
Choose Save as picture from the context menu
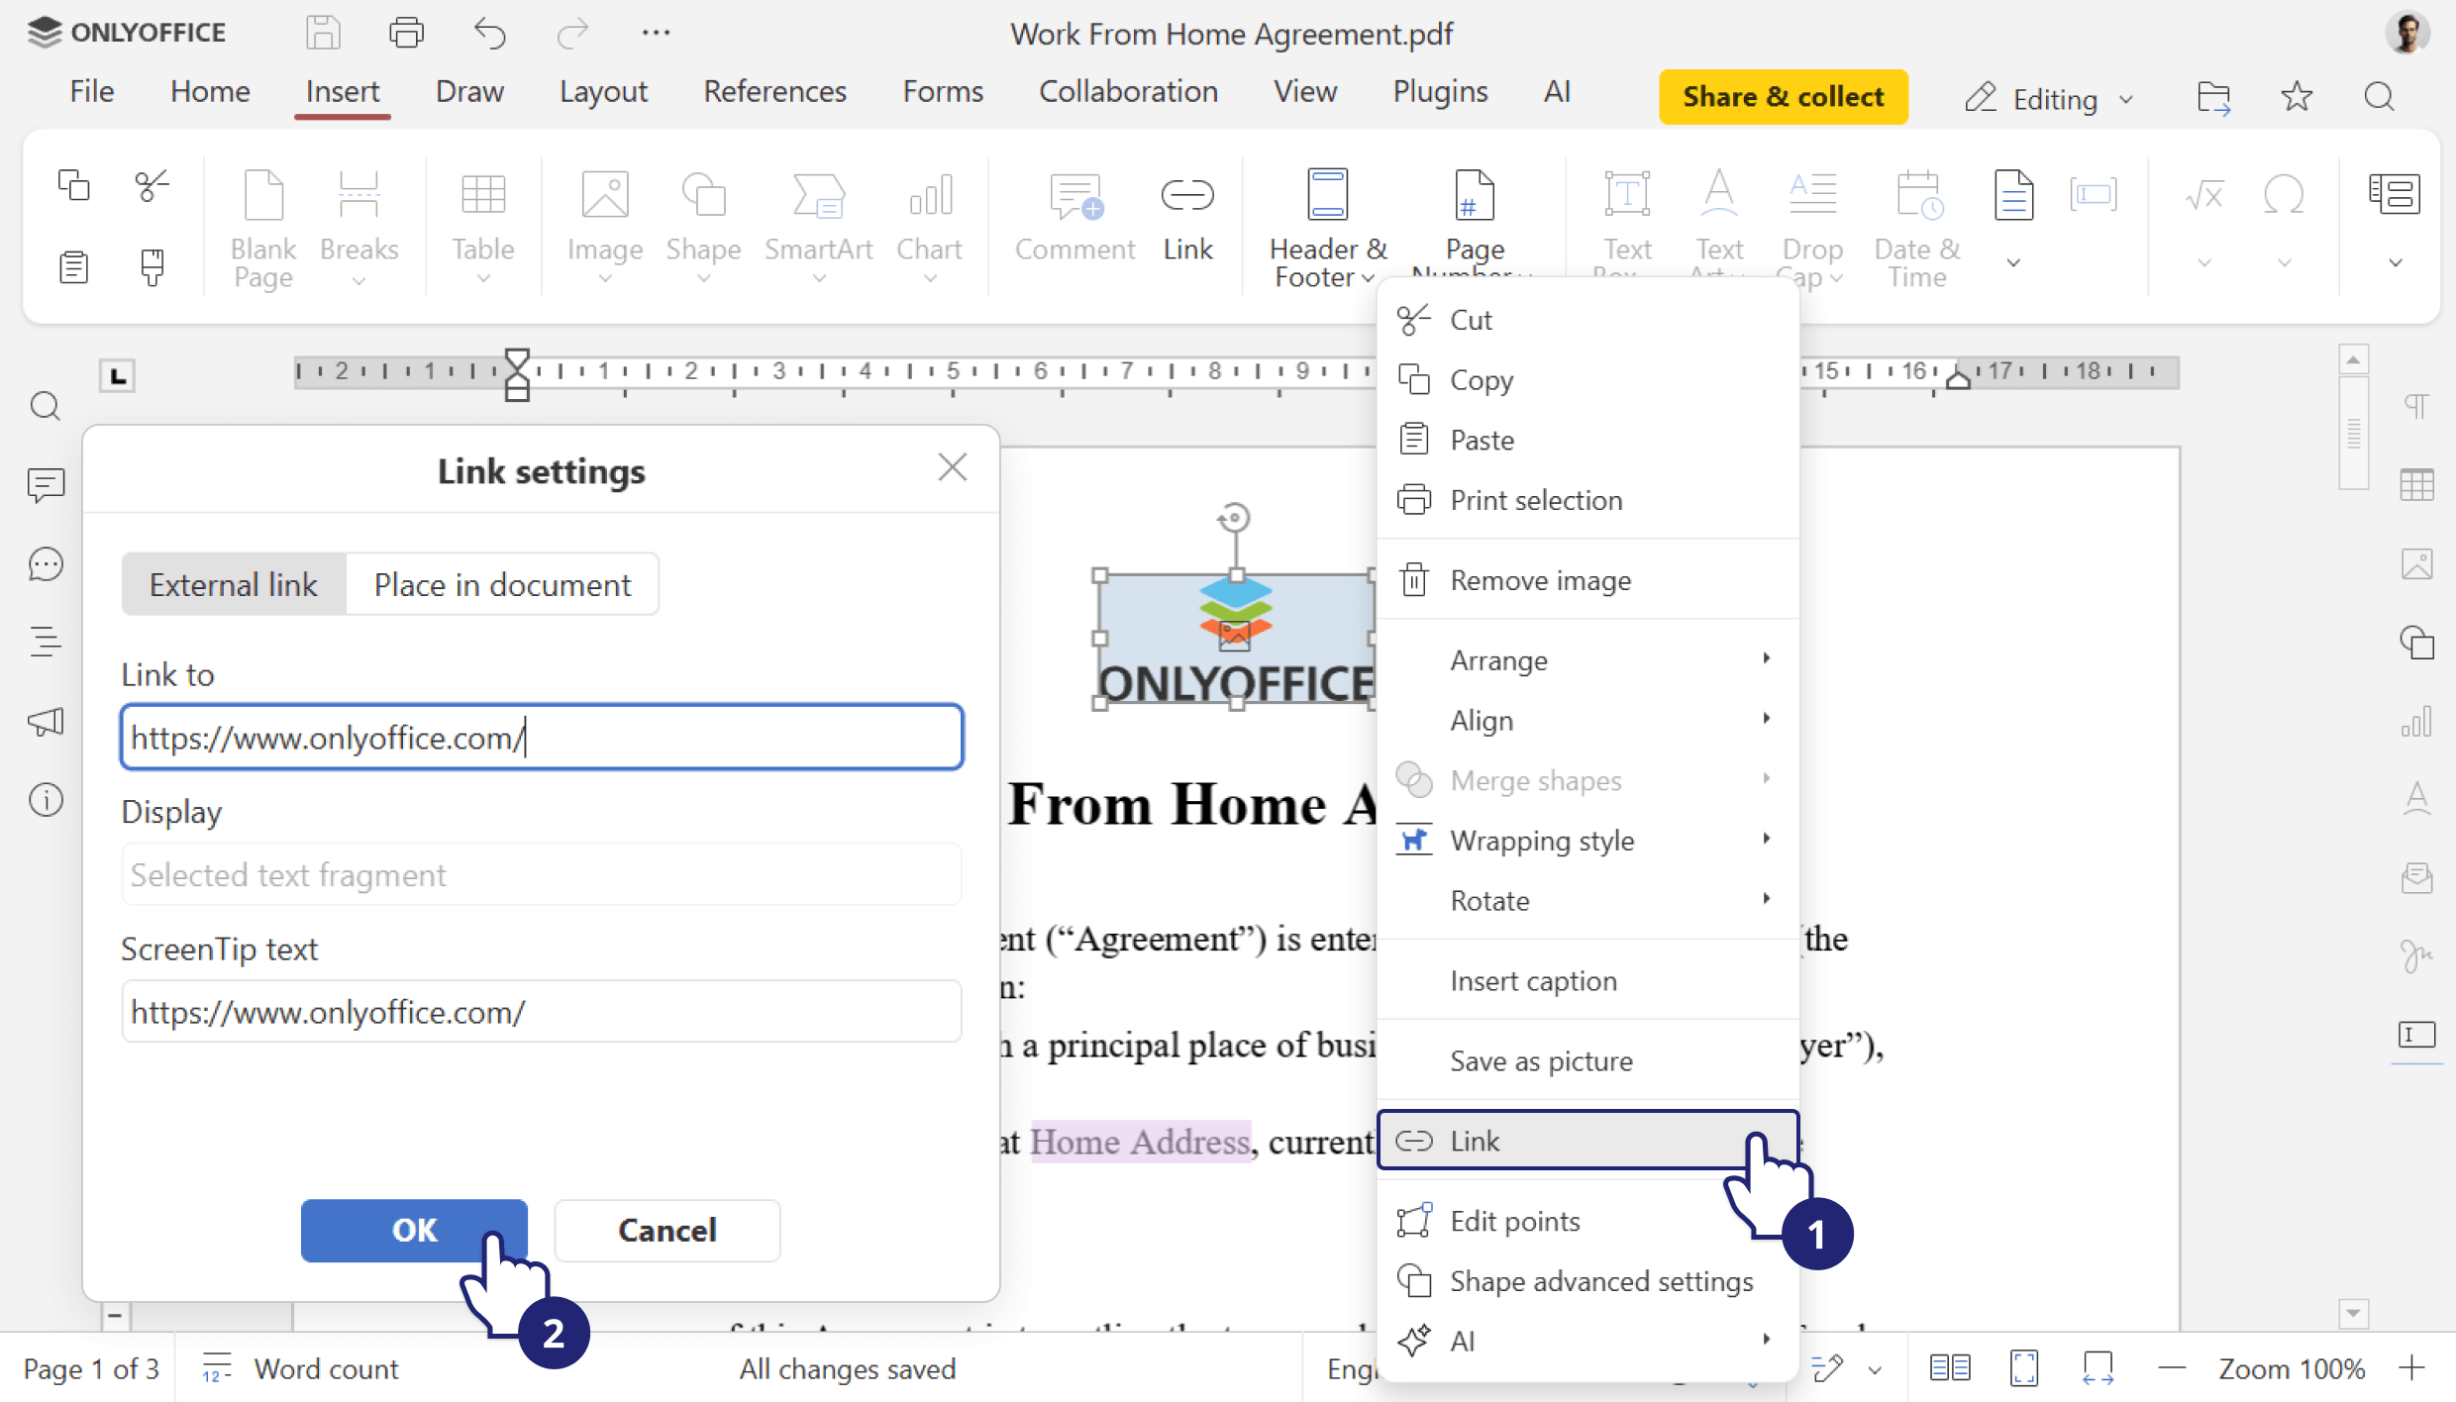(x=1542, y=1060)
